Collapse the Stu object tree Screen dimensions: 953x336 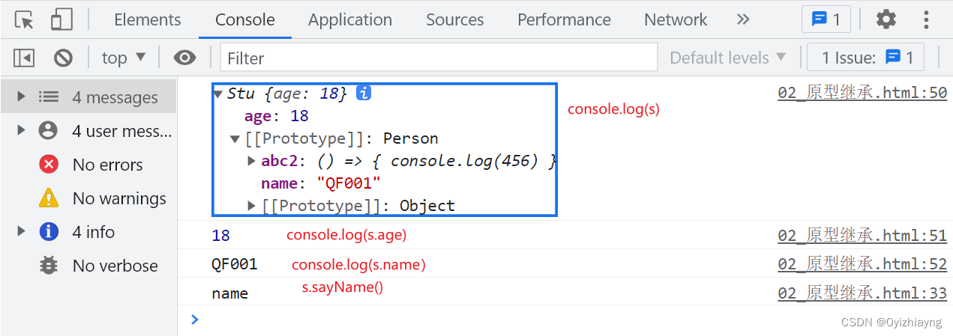(x=218, y=94)
